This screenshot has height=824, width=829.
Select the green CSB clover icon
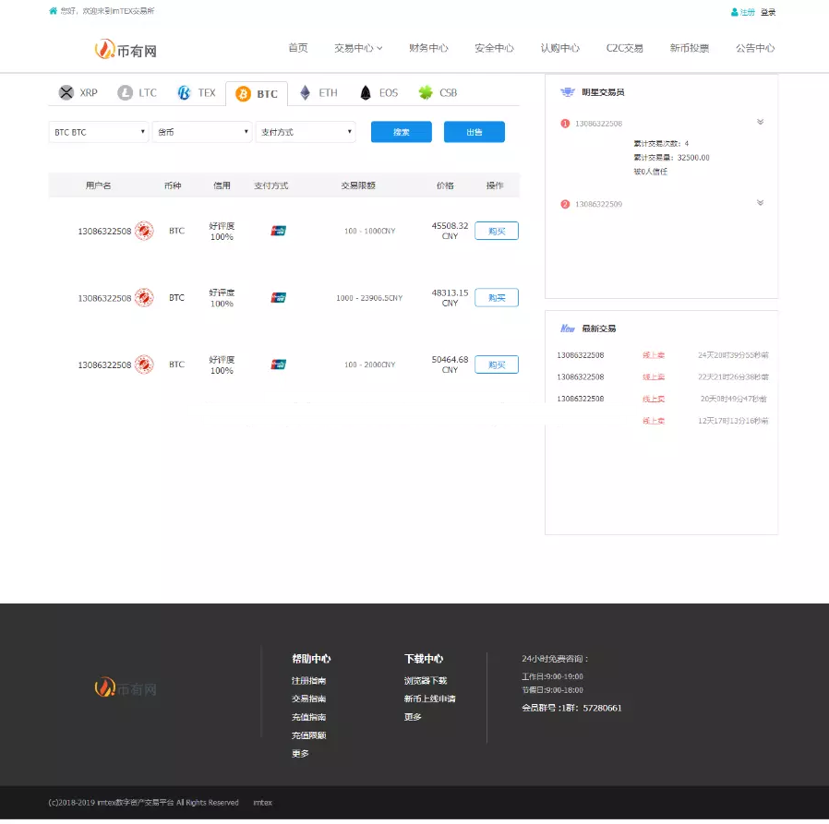(x=425, y=92)
